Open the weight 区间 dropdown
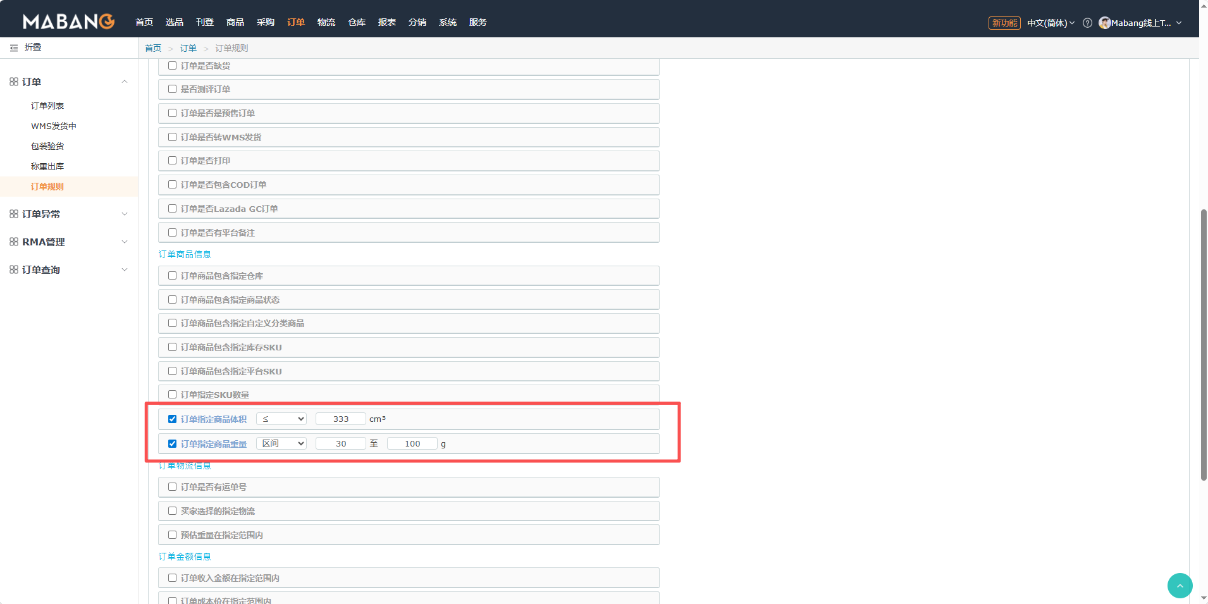This screenshot has height=604, width=1208. tap(281, 443)
